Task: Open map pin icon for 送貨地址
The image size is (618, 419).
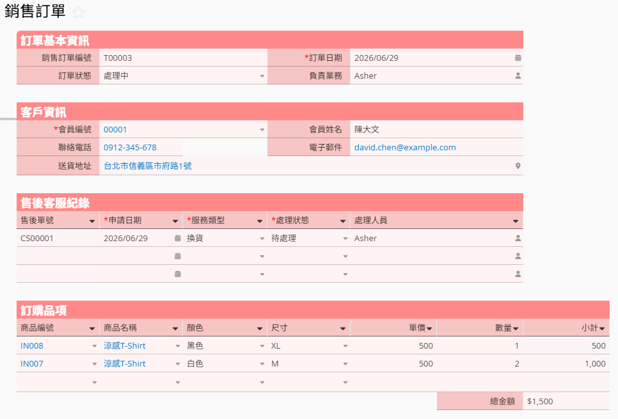Action: pyautogui.click(x=518, y=166)
